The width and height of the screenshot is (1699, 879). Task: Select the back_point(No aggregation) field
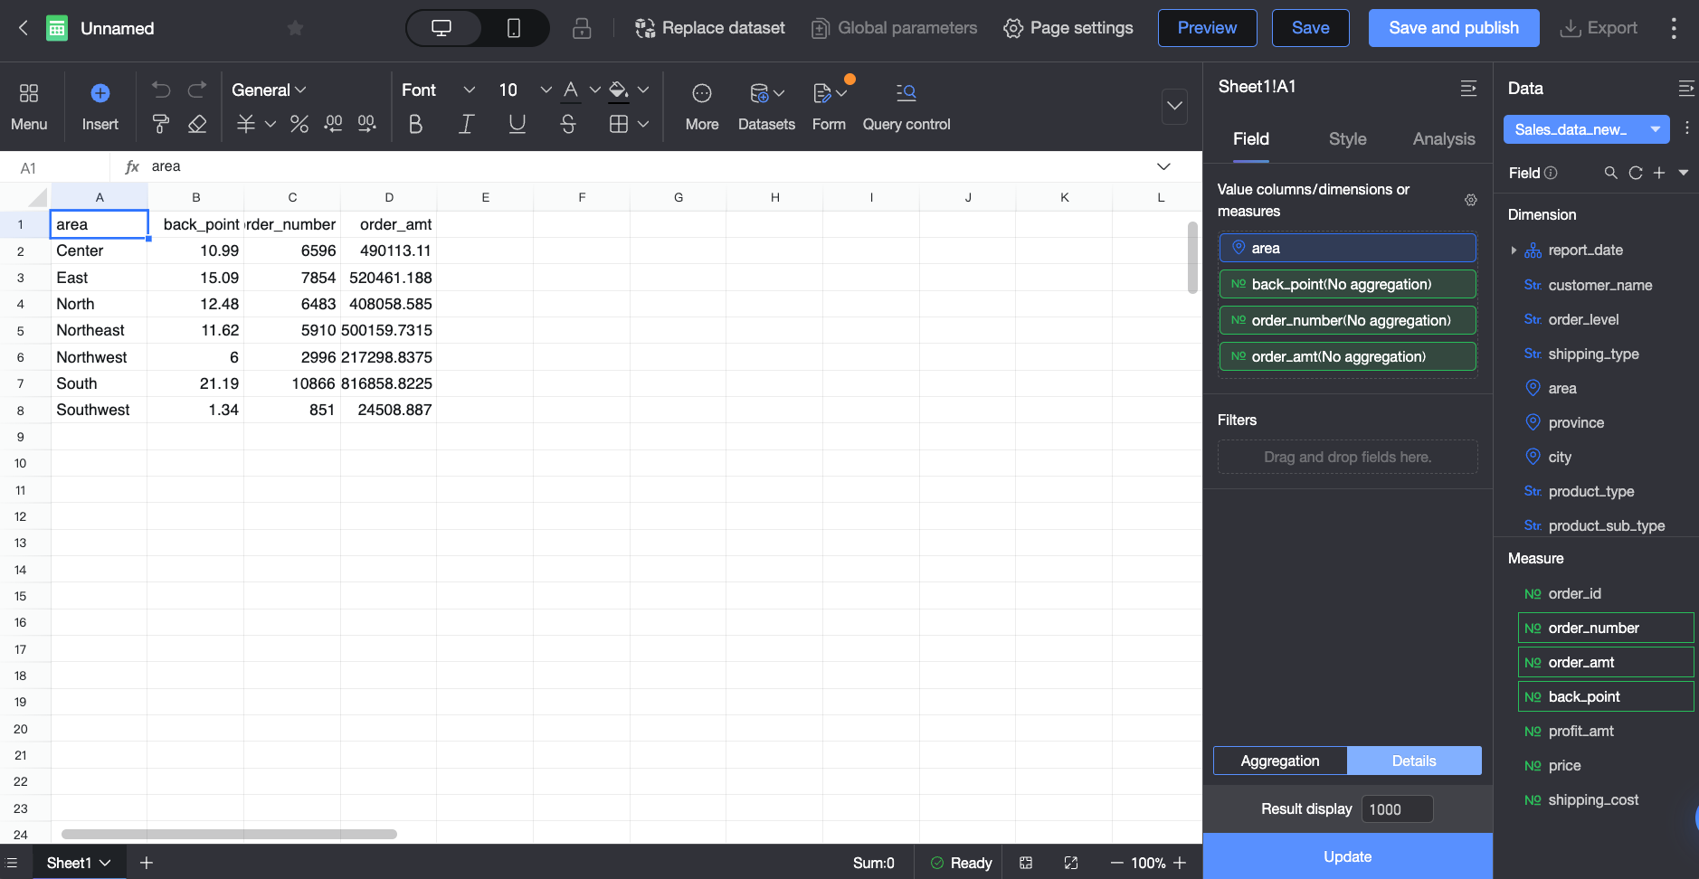pos(1347,284)
